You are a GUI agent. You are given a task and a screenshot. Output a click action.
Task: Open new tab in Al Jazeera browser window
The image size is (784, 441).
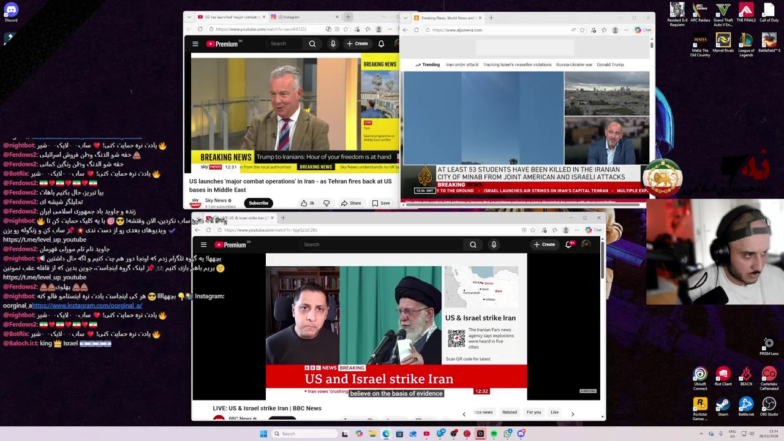point(491,18)
